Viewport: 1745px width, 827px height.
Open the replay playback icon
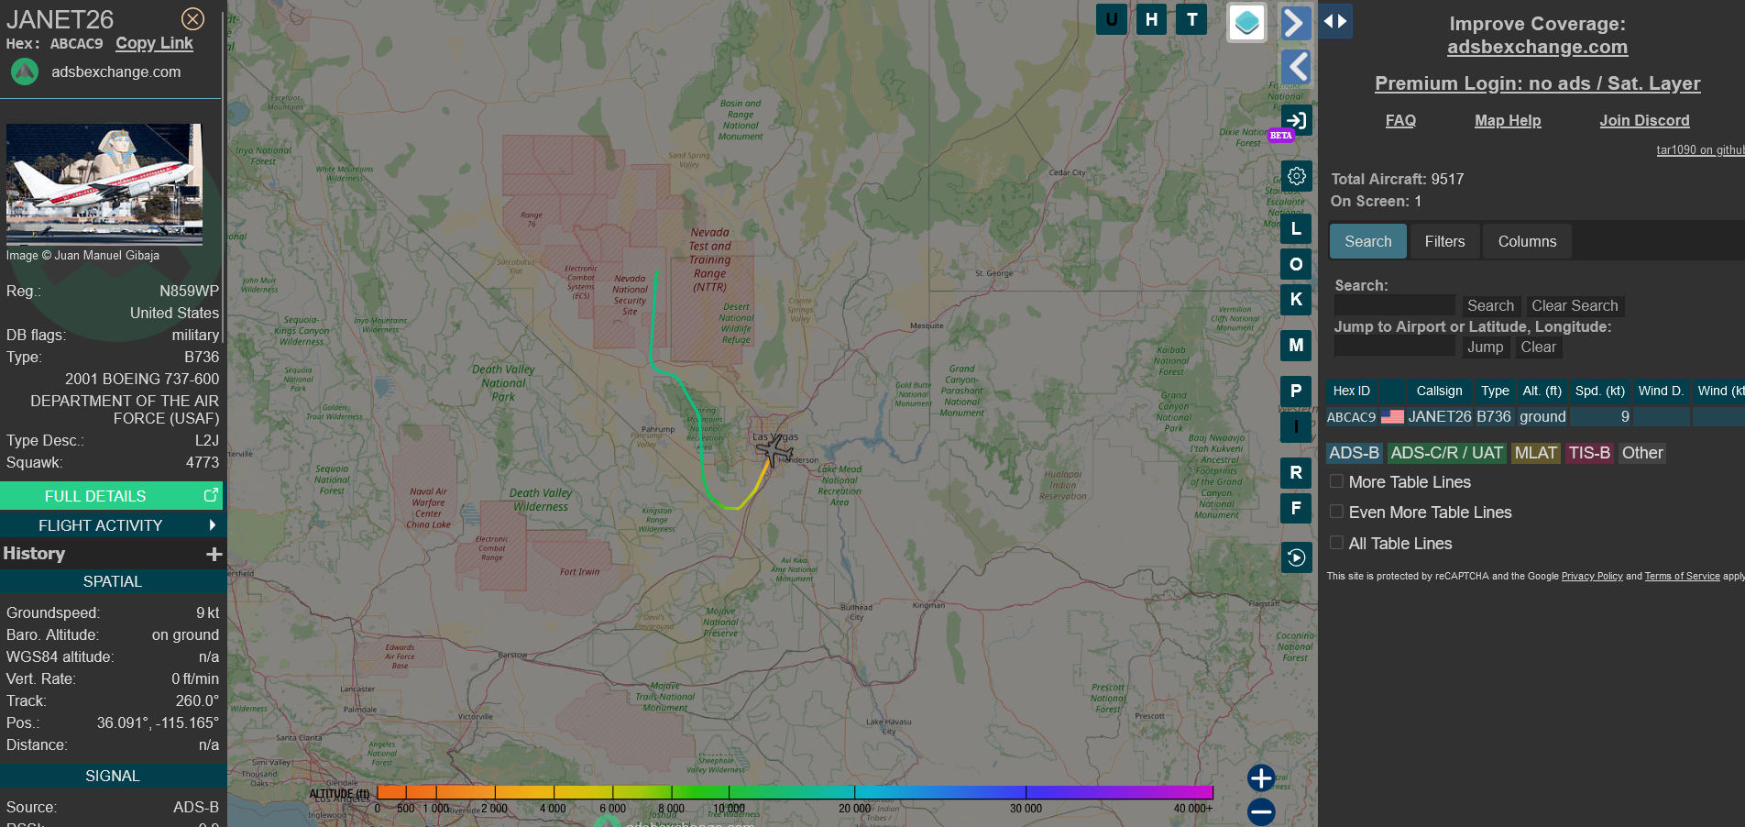[x=1296, y=557]
